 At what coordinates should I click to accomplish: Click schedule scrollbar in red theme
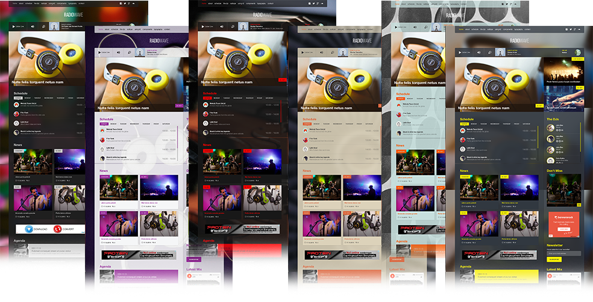[x=281, y=110]
